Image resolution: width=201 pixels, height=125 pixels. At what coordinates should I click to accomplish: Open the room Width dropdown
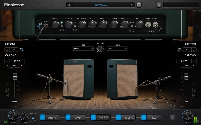[x=117, y=49]
